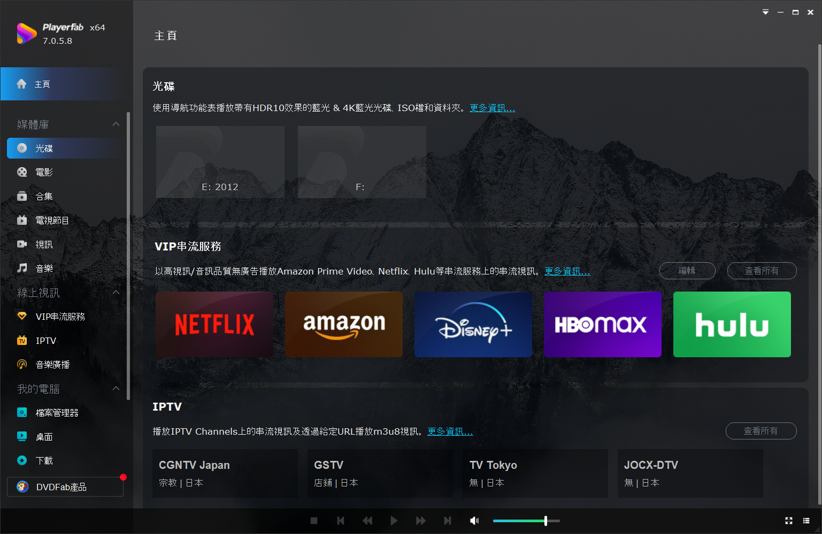Click the film reel icon for 電影
822x534 pixels.
(22, 172)
